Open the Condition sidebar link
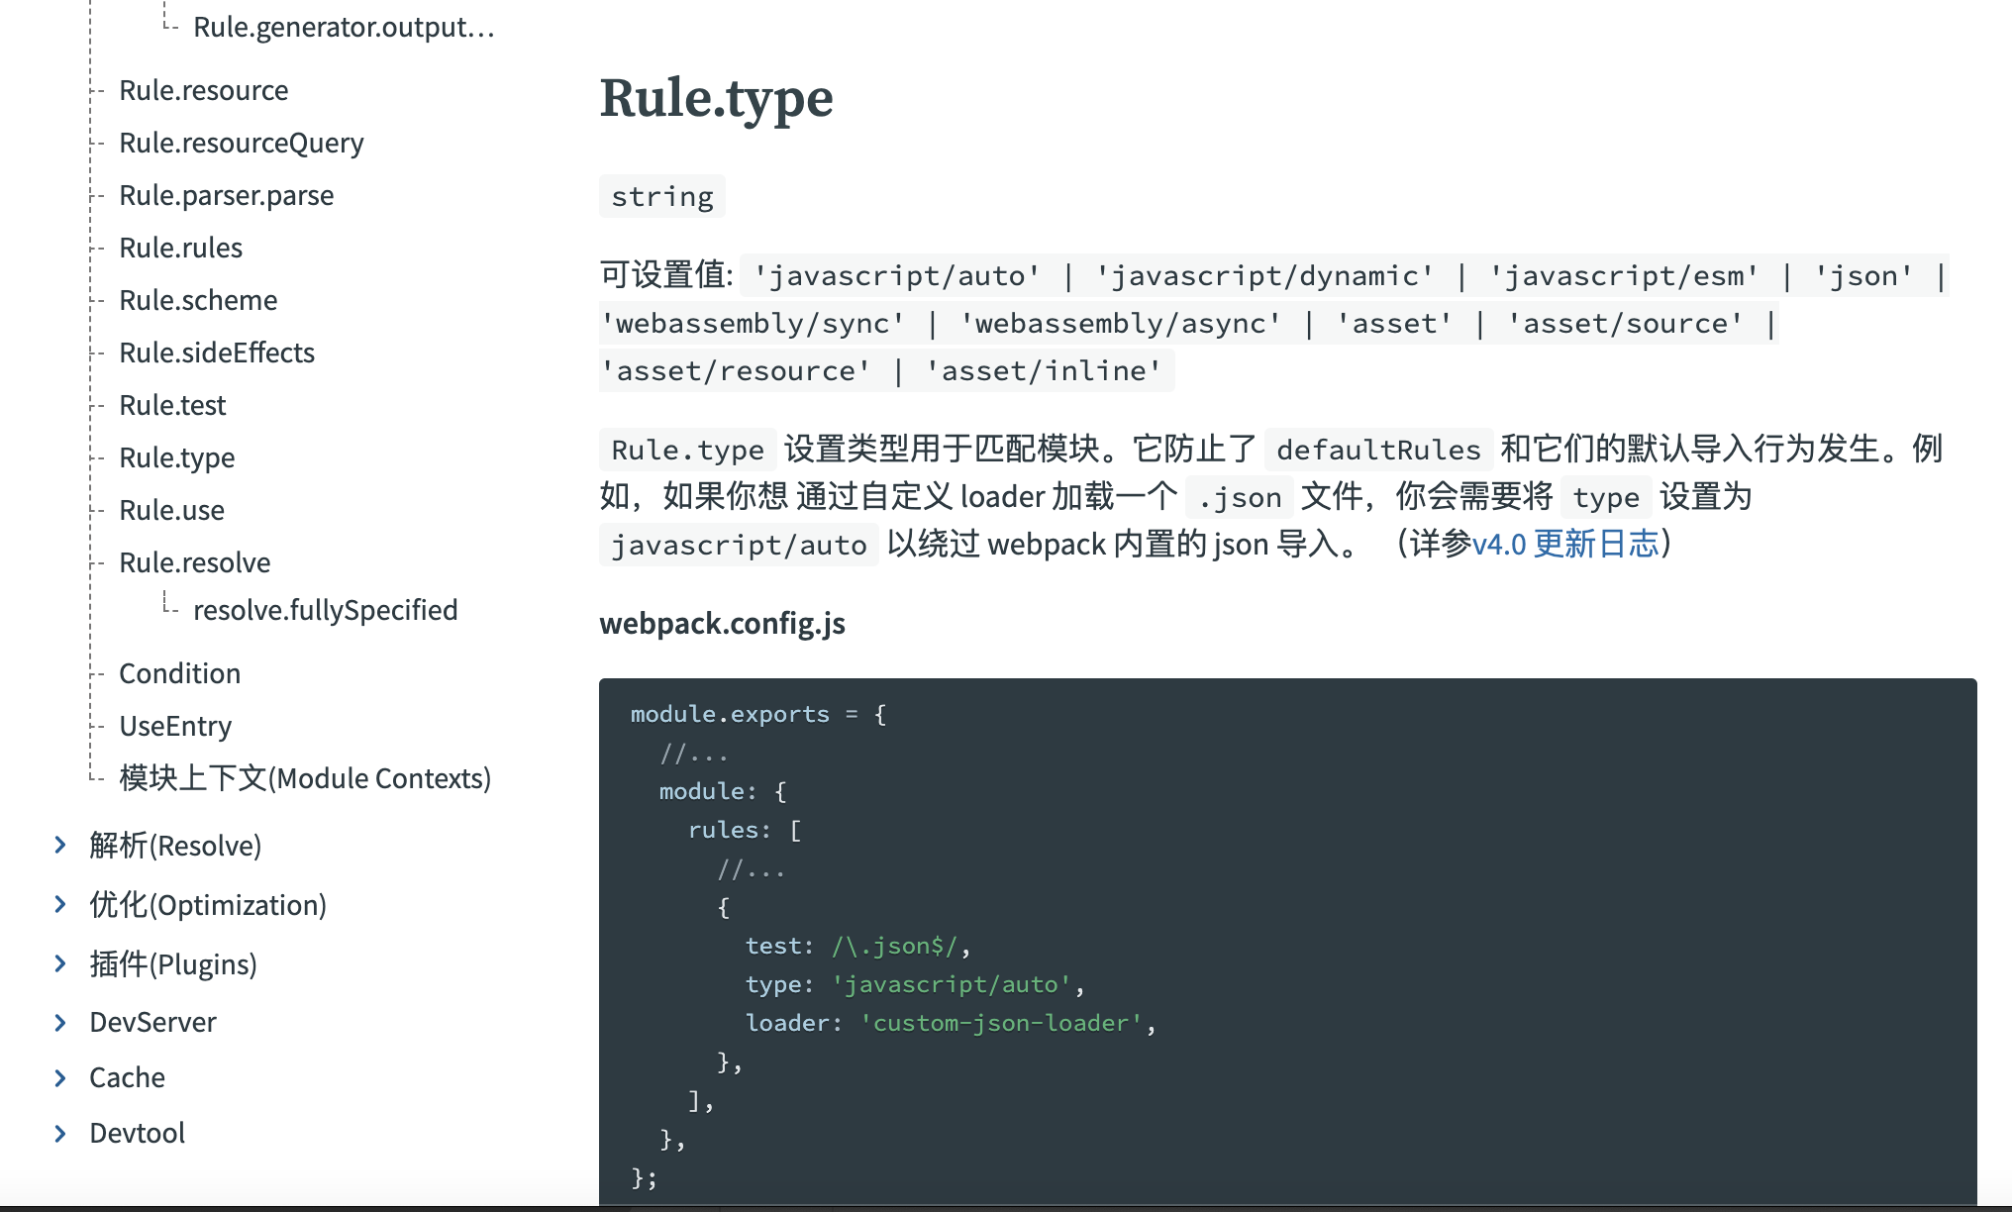Viewport: 2012px width, 1212px height. click(179, 673)
